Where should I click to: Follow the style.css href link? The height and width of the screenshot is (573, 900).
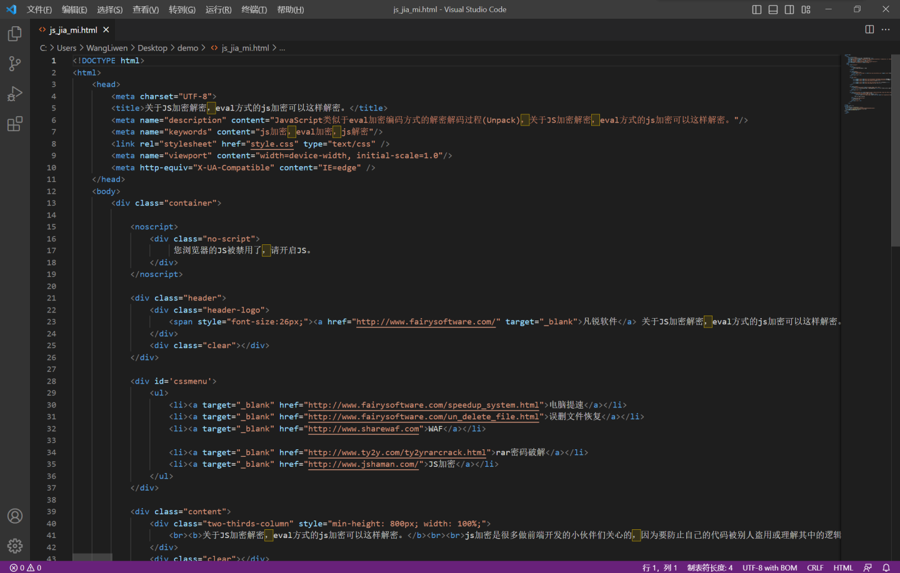pos(272,144)
